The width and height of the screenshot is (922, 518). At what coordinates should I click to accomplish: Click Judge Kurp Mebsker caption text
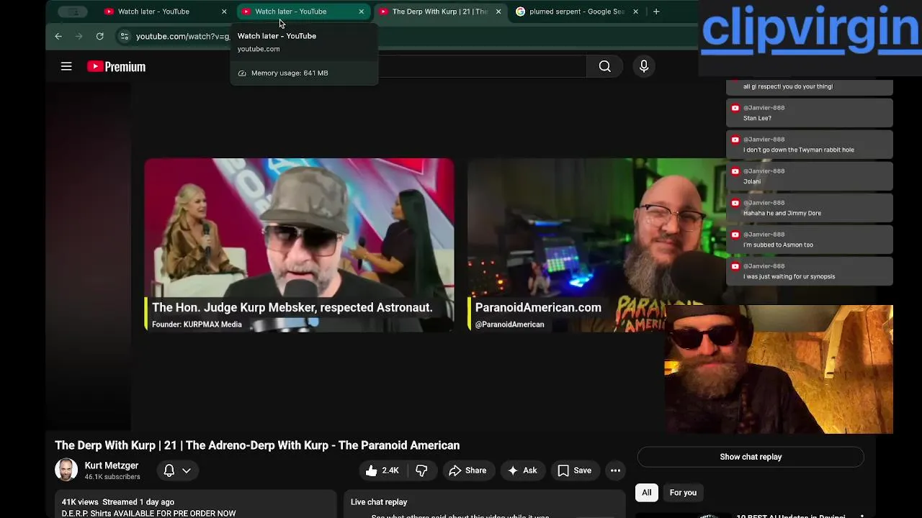pyautogui.click(x=292, y=307)
